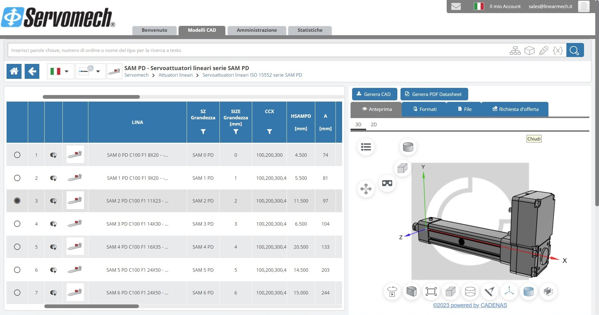Open the mail envelope icon in header
The height and width of the screenshot is (315, 599).
pos(456,7)
